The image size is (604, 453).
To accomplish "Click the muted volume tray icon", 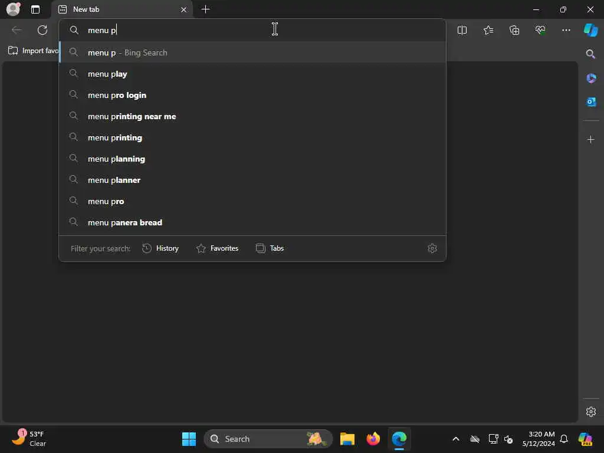I will pyautogui.click(x=508, y=439).
